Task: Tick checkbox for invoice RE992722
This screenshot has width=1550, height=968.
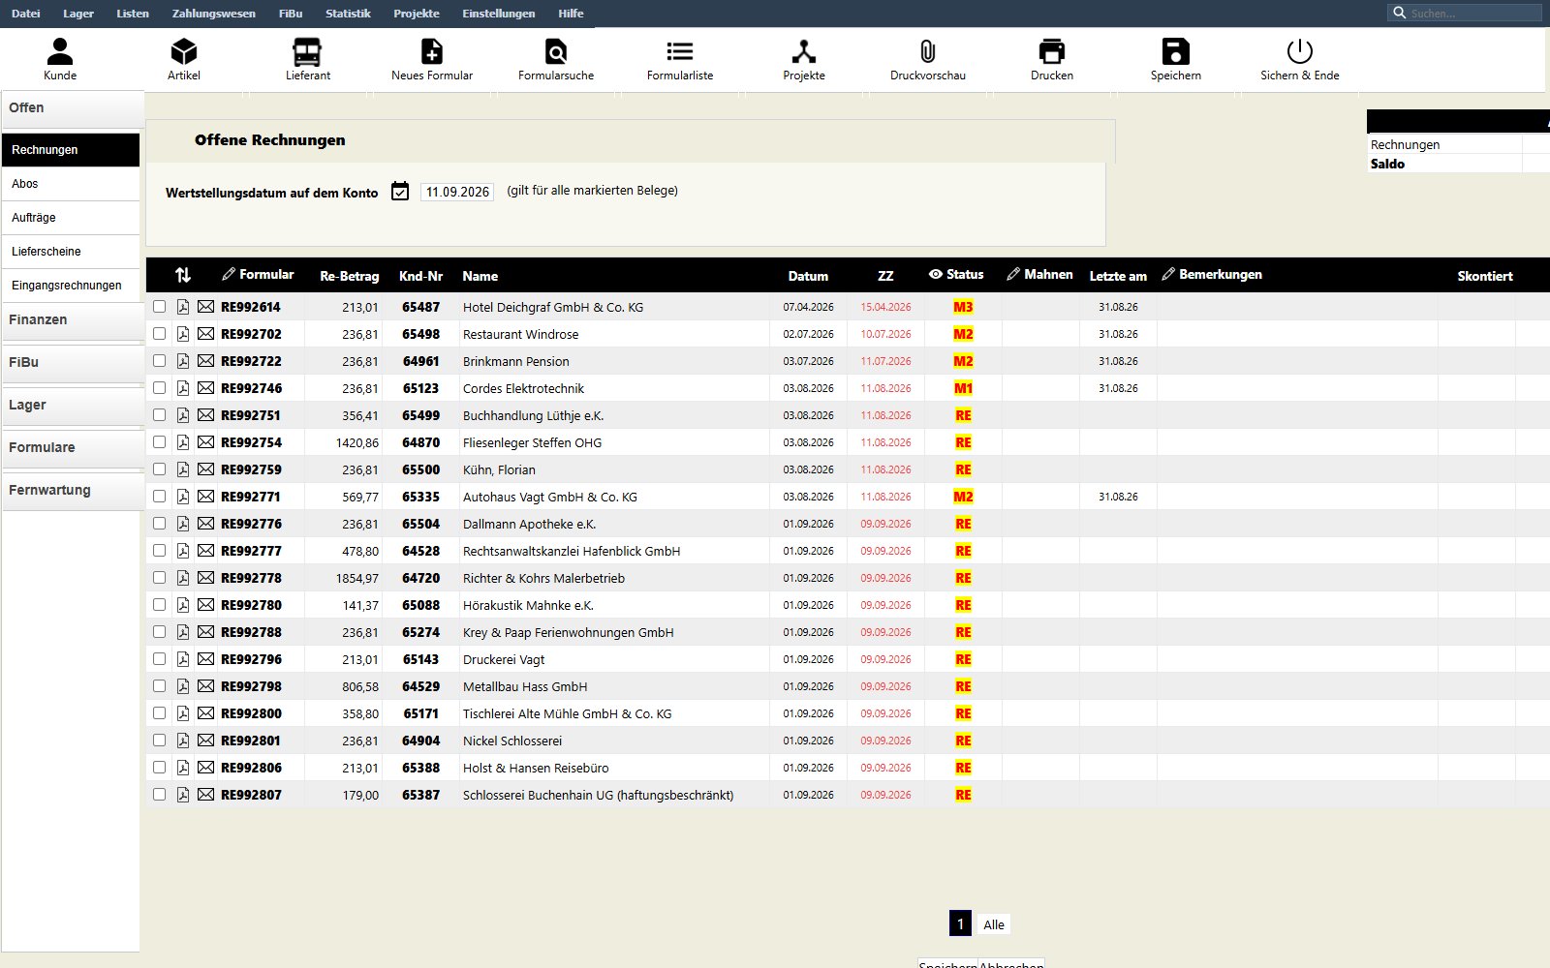Action: tap(160, 361)
